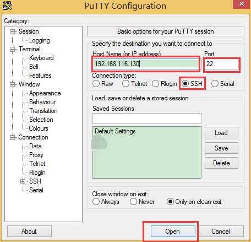
Task: Open the Data category
Action: [x=35, y=146]
